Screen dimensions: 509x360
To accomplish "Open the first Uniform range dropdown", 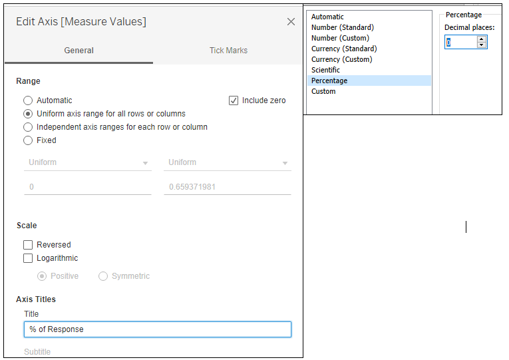I will click(x=88, y=163).
